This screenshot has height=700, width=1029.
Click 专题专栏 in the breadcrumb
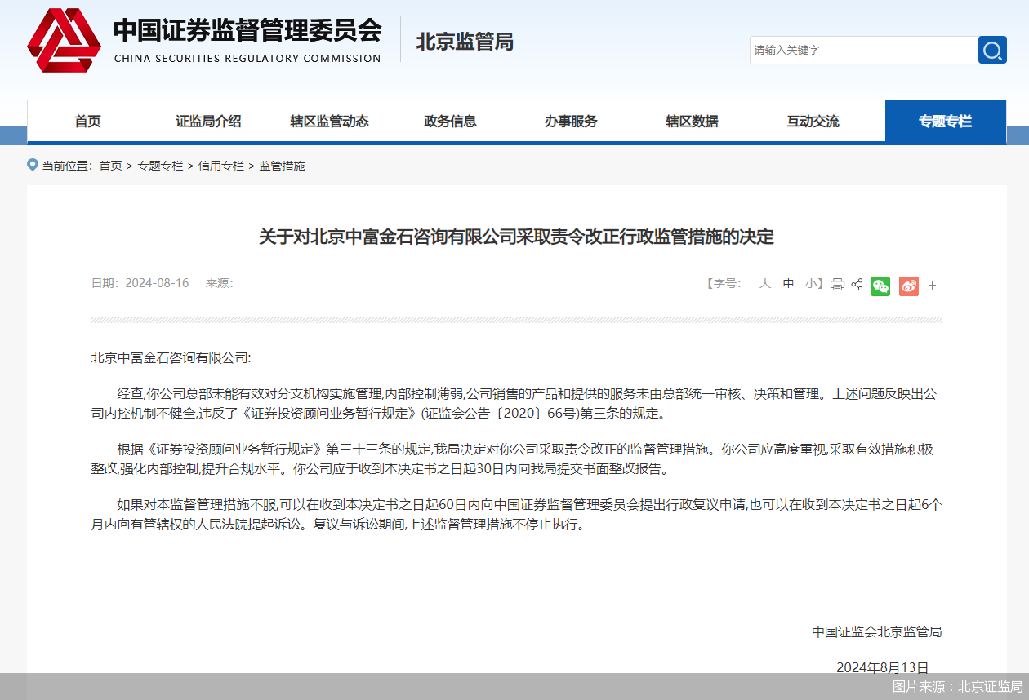[160, 166]
